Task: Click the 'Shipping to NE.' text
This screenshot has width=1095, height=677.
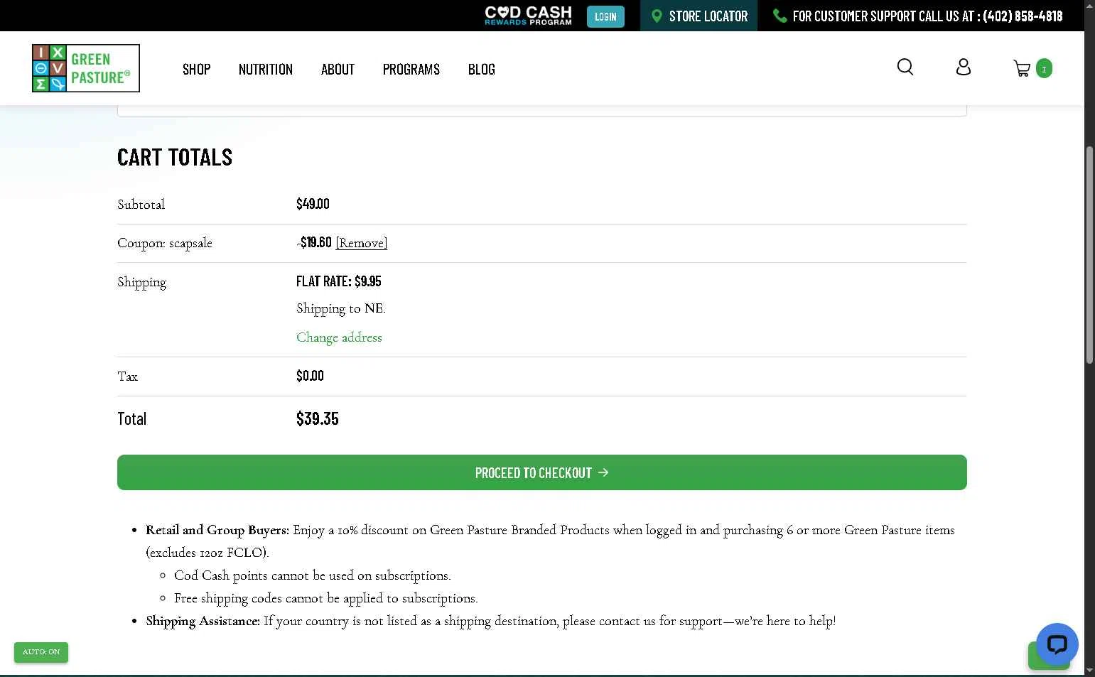Action: pos(341,308)
